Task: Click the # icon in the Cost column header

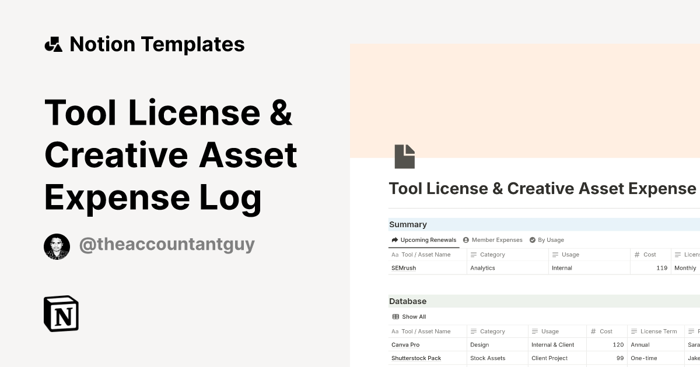Action: (636, 255)
